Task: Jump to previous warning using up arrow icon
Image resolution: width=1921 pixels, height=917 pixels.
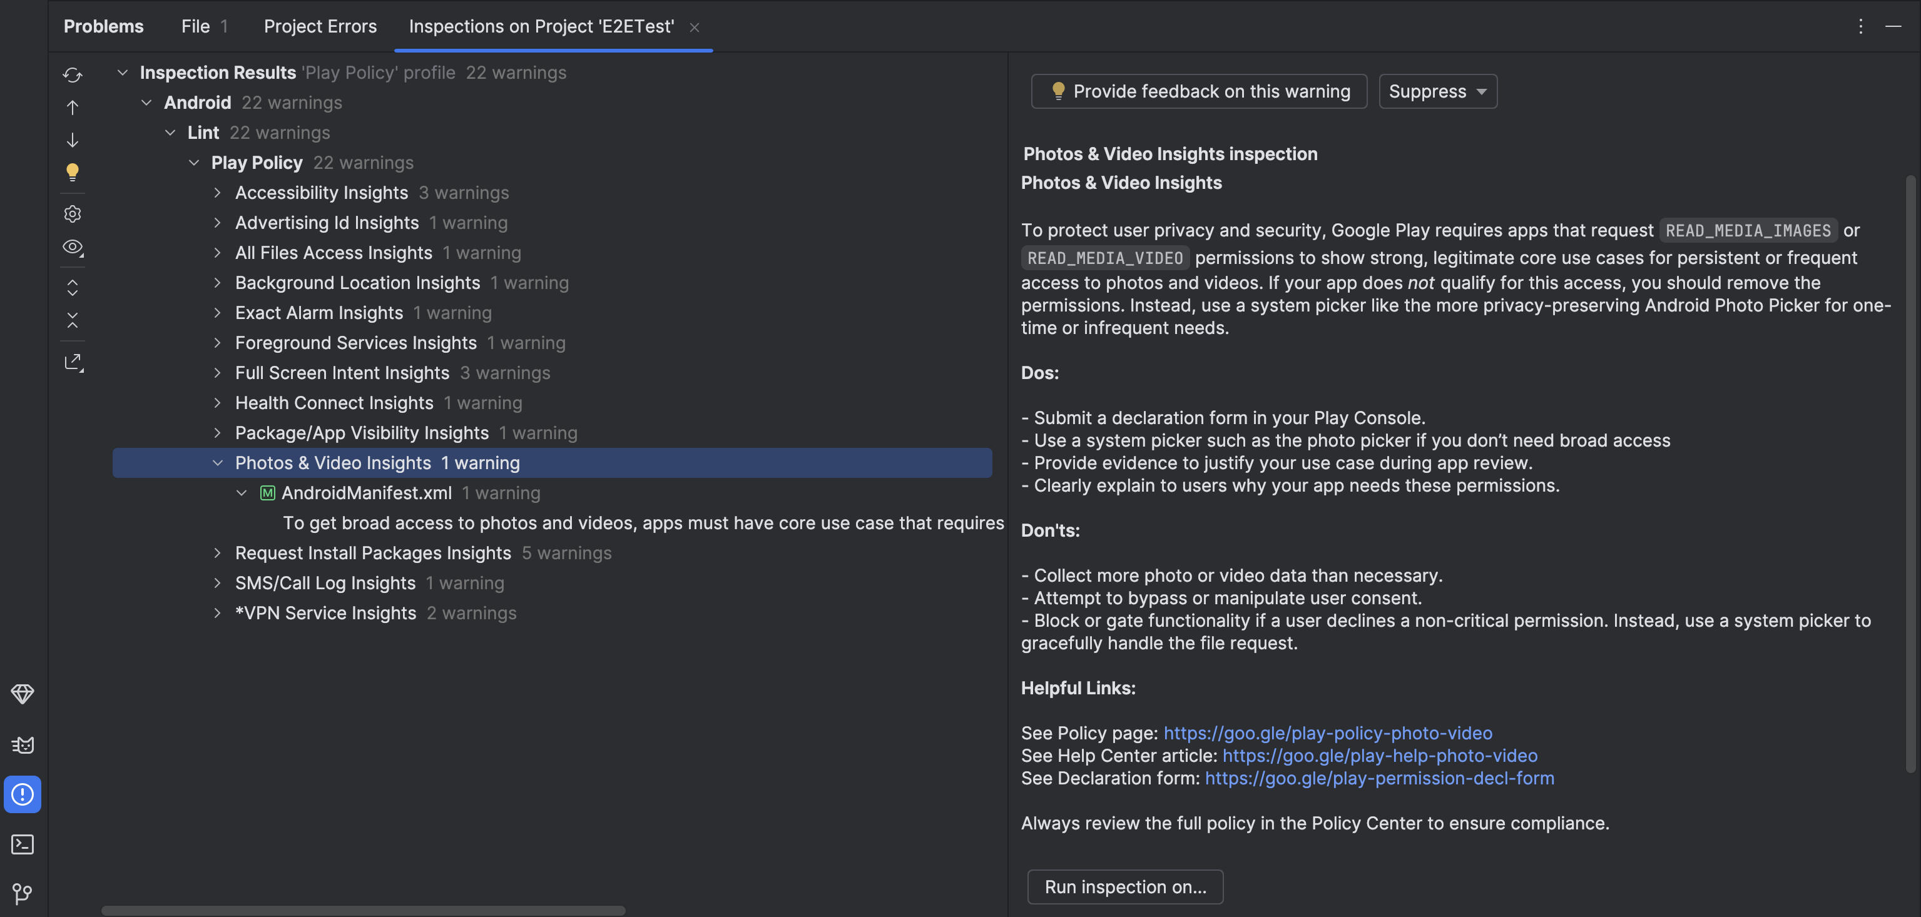Action: pos(73,106)
